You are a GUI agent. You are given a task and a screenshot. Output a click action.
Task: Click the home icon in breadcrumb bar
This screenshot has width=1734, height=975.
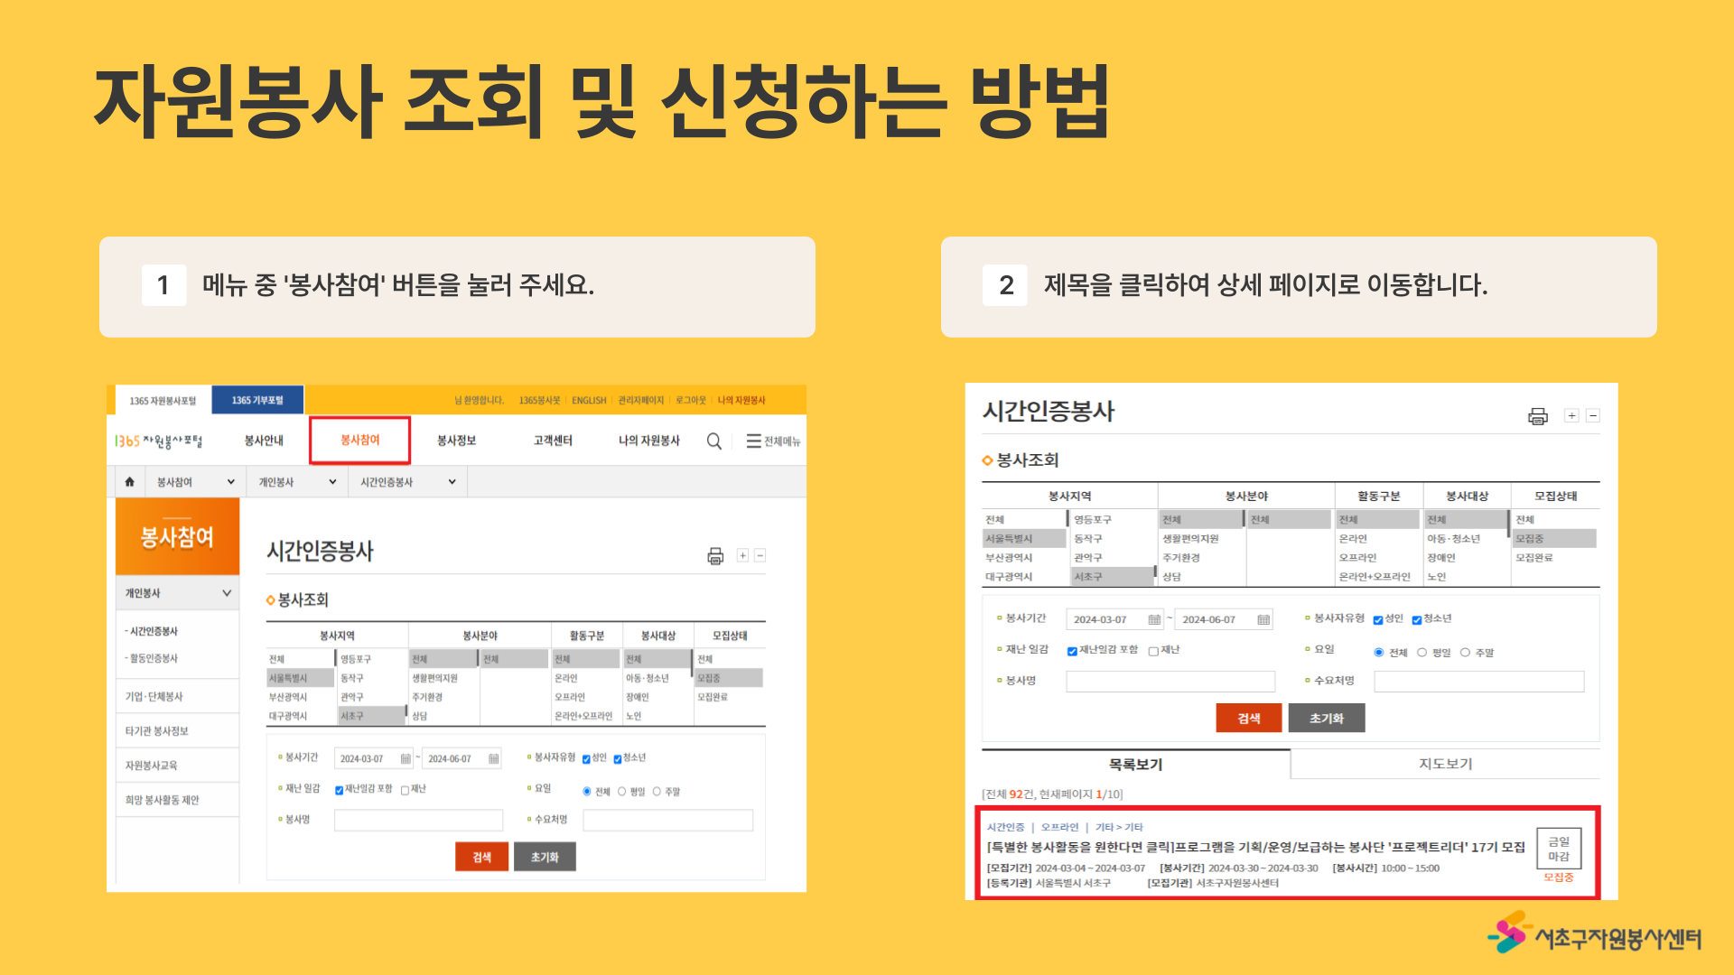coord(129,482)
